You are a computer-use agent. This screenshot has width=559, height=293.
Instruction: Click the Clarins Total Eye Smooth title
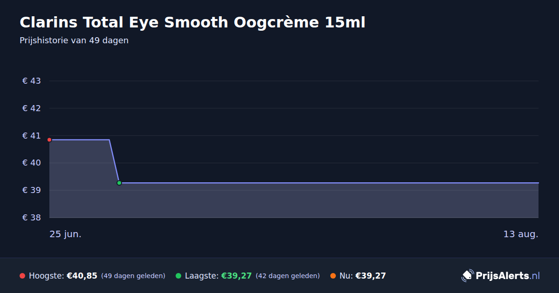click(x=192, y=22)
